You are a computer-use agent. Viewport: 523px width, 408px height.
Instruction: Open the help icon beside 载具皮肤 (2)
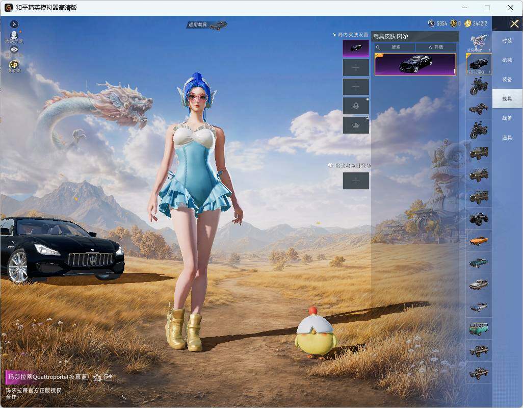[x=406, y=36]
